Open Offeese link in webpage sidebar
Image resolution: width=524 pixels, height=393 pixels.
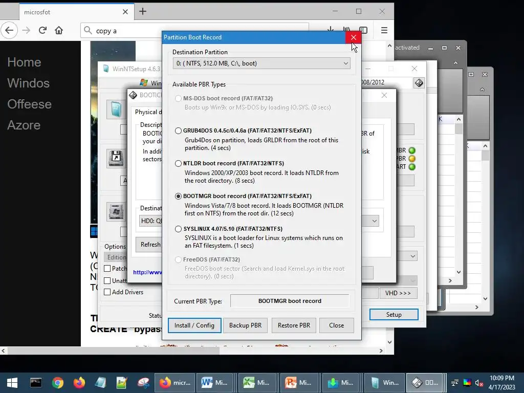29,104
